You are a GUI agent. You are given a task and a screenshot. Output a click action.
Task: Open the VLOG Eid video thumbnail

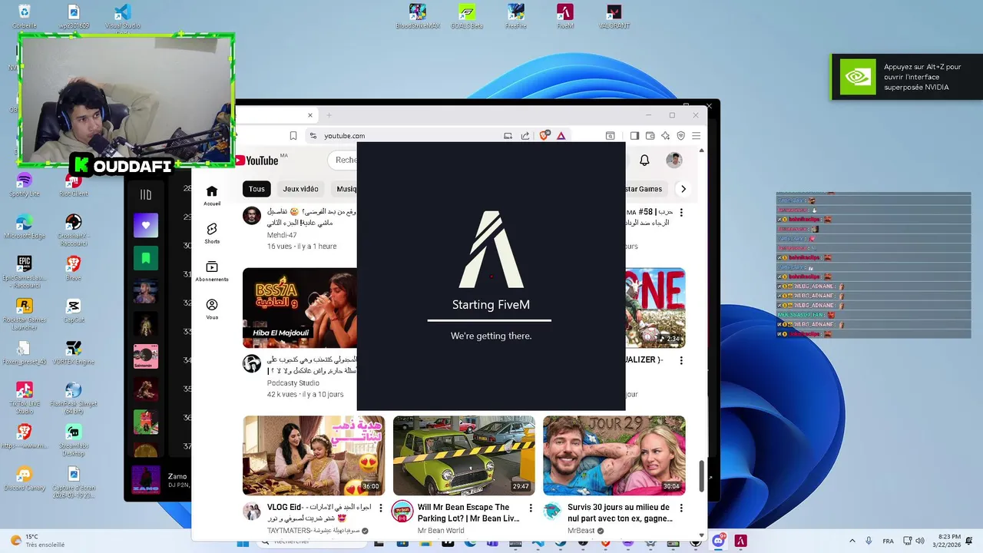[x=313, y=455]
